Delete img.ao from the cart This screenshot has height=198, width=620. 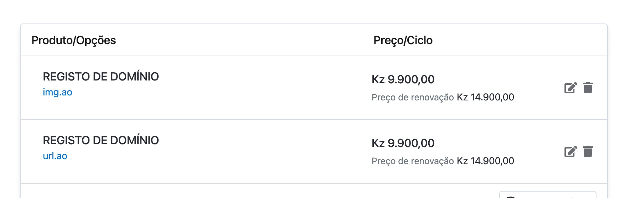click(x=588, y=88)
